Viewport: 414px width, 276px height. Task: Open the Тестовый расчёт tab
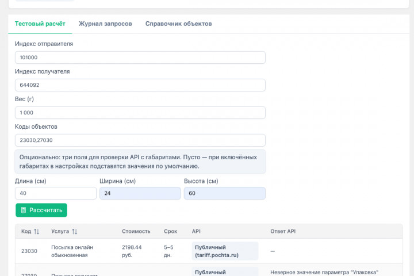tap(40, 24)
